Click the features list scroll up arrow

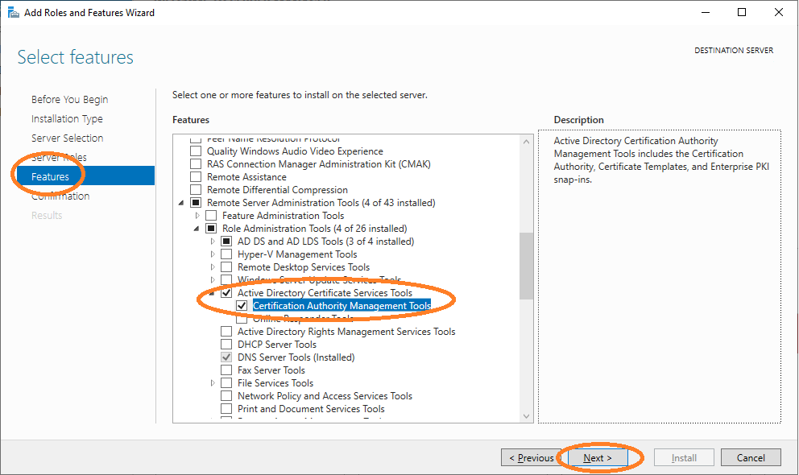tap(527, 142)
